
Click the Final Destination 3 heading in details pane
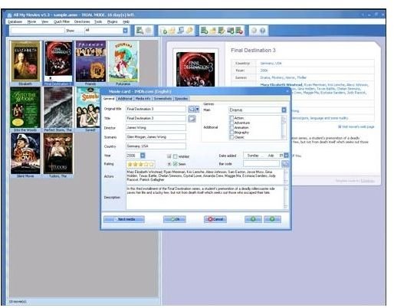coord(253,51)
